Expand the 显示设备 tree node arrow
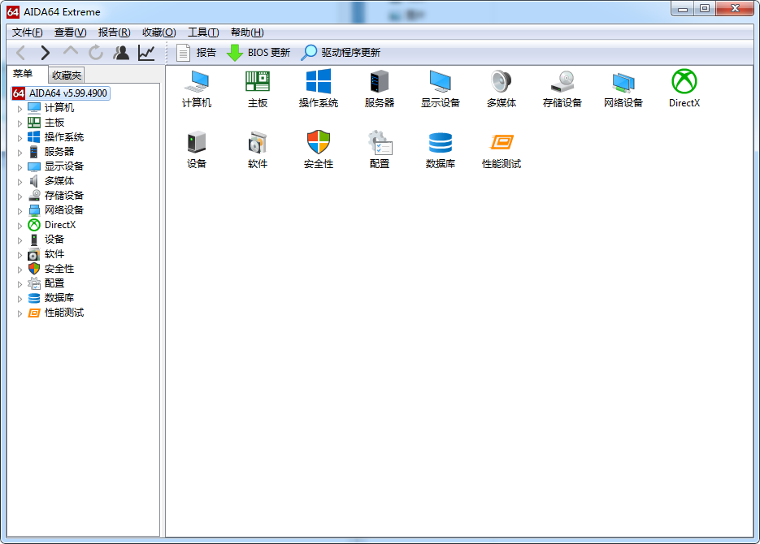 [20, 167]
